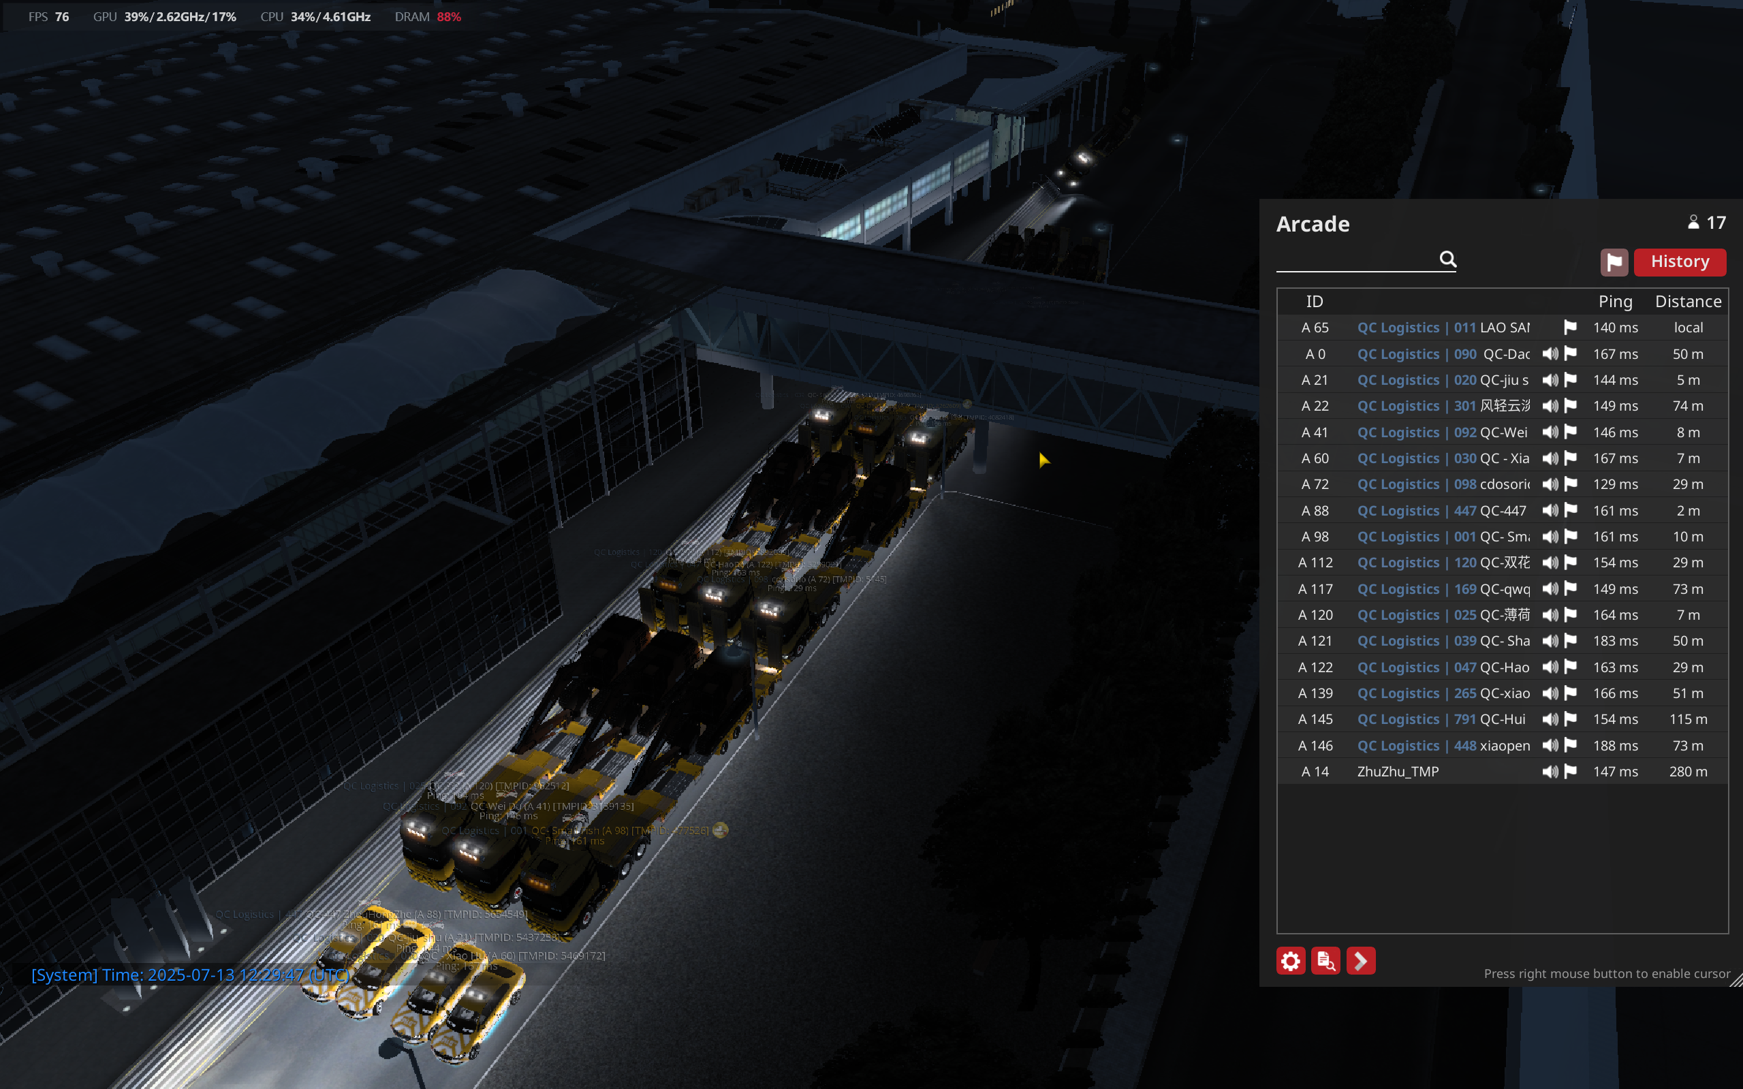Sort list by Distance column header
The height and width of the screenshot is (1089, 1743).
pos(1688,302)
